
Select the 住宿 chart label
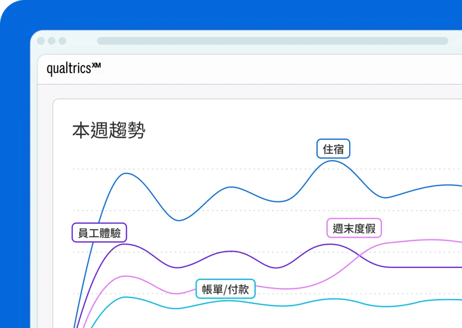pyautogui.click(x=333, y=149)
